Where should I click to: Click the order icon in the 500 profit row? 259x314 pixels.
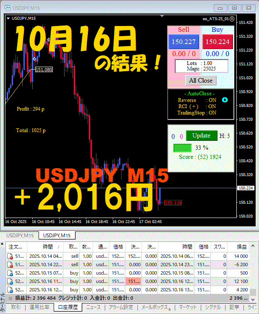coord(10,273)
